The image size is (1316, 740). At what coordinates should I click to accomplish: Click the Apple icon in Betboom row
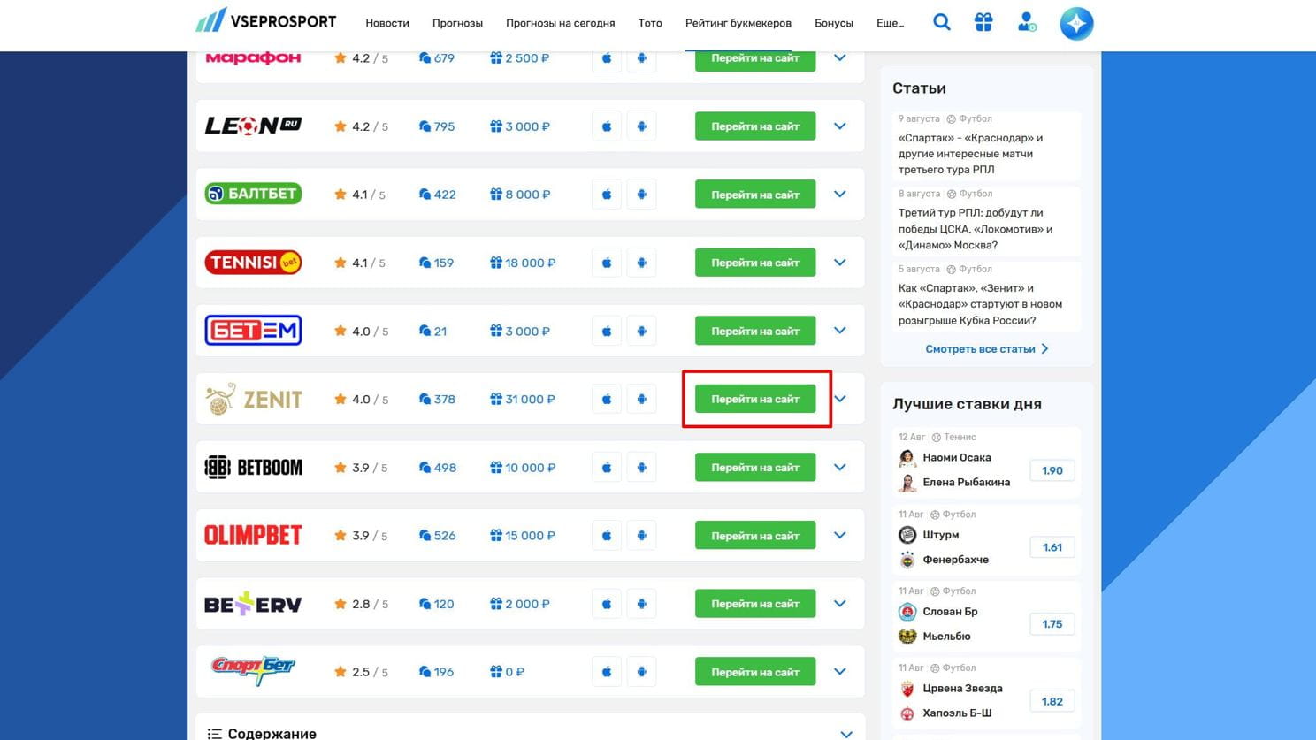pos(607,468)
